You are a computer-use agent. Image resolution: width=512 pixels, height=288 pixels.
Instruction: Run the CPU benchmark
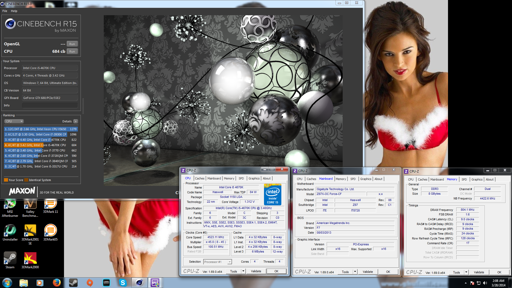click(x=72, y=51)
